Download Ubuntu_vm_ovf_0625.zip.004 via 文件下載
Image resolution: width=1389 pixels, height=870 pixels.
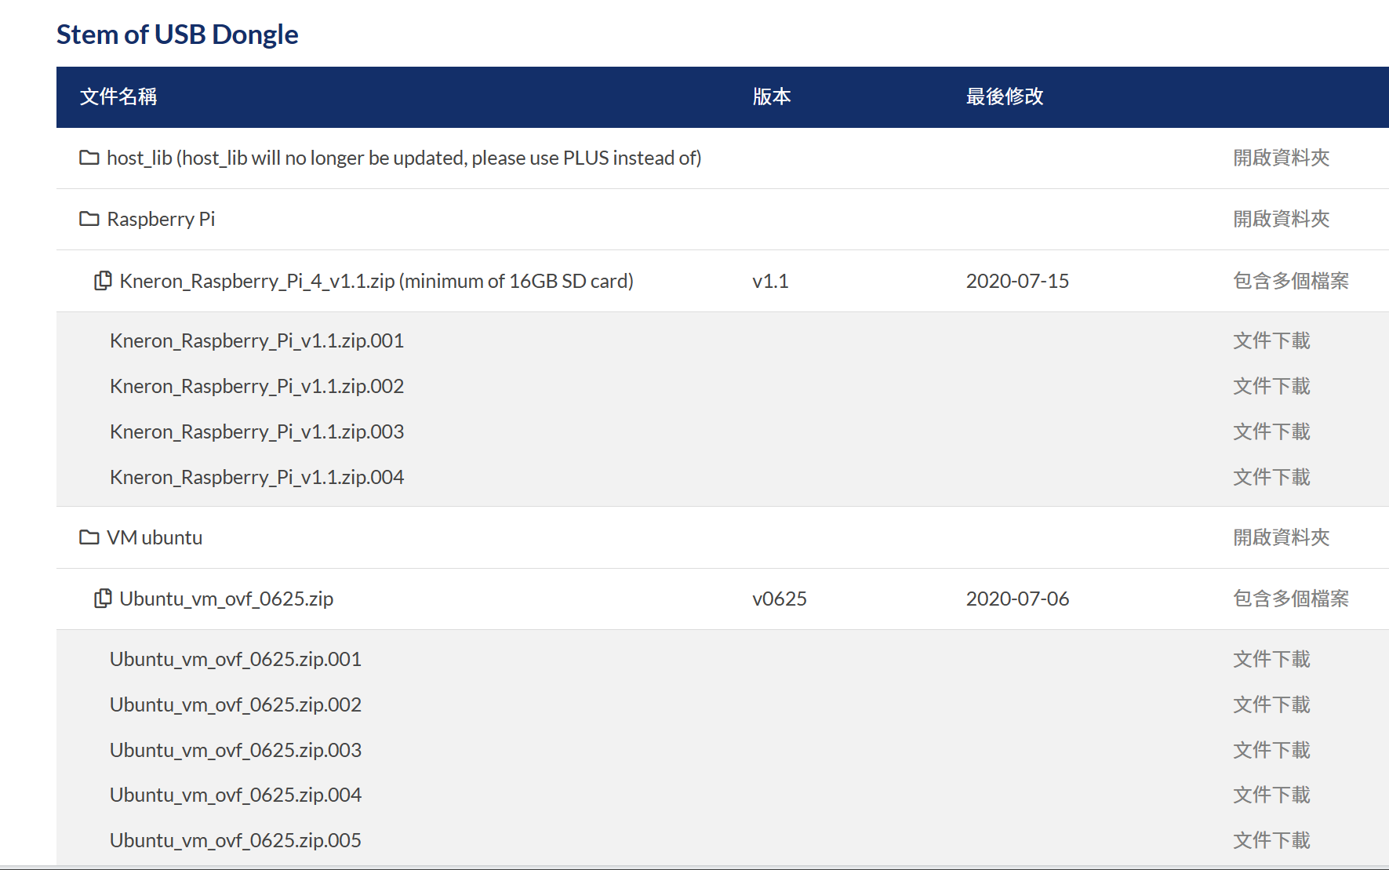[1271, 795]
